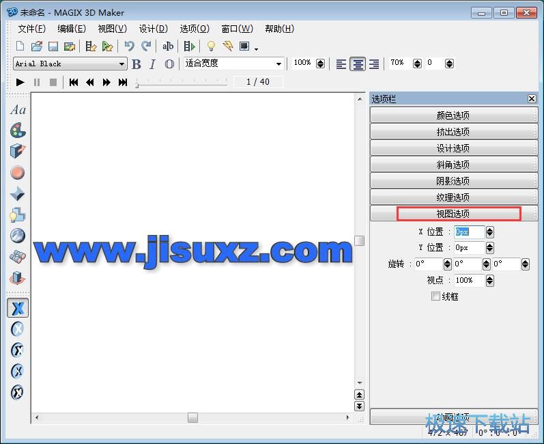
Task: Click the horizontal scrollbar thumb
Action: click(192, 417)
